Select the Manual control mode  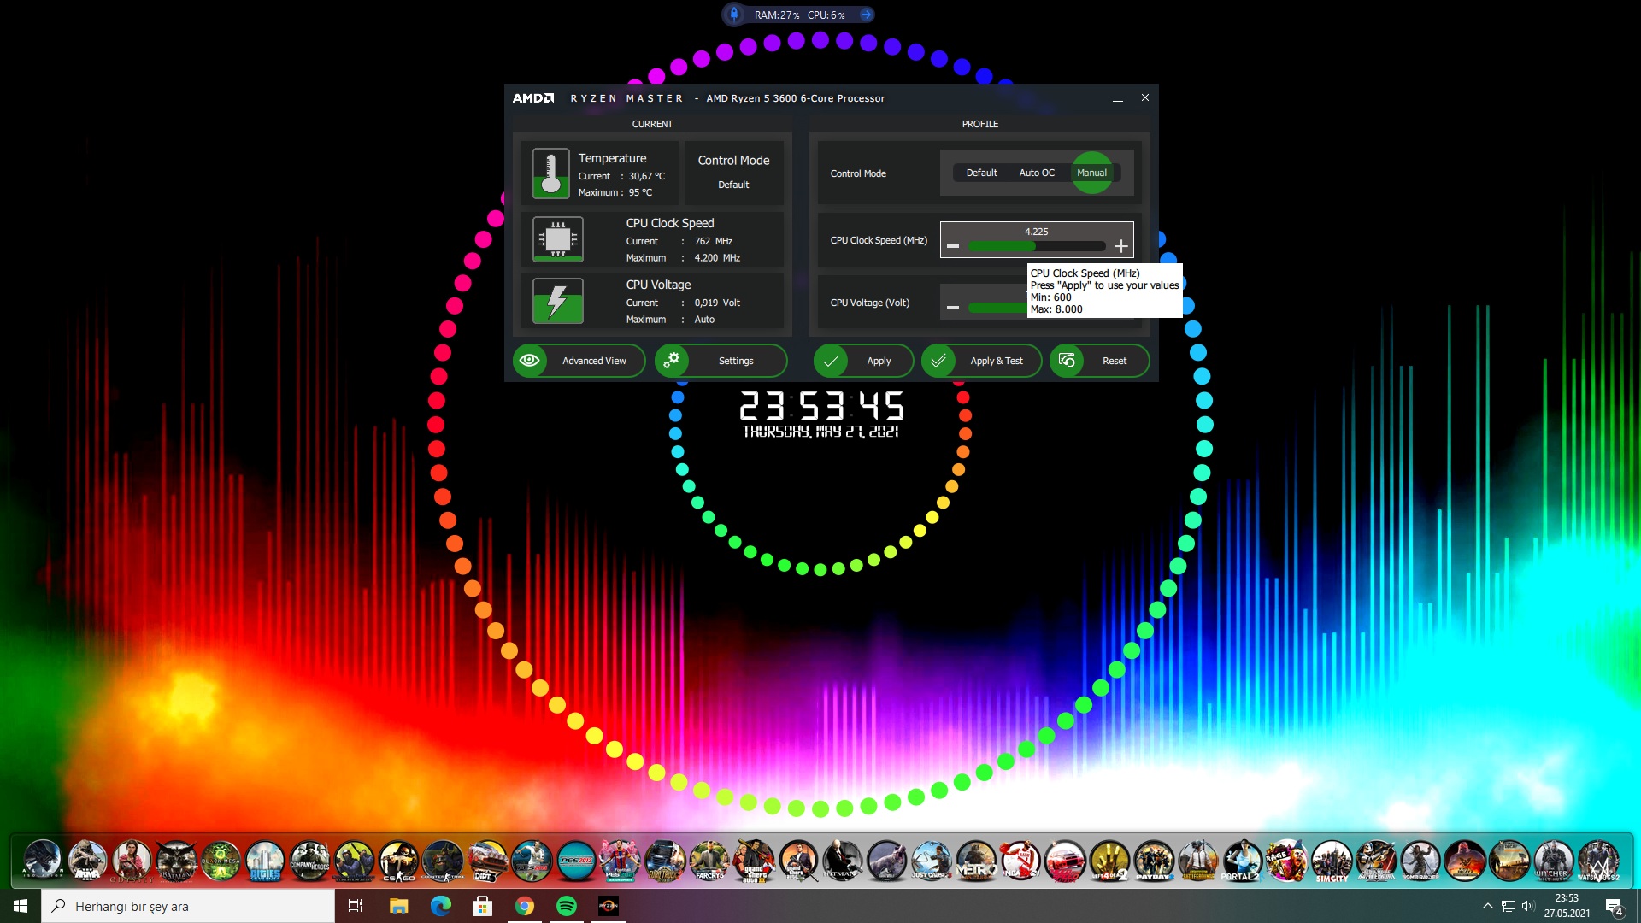1091,173
